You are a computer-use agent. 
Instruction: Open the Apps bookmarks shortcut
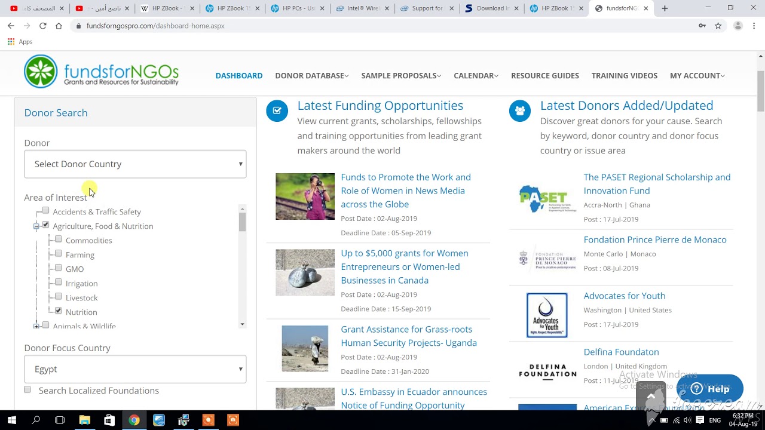point(20,42)
